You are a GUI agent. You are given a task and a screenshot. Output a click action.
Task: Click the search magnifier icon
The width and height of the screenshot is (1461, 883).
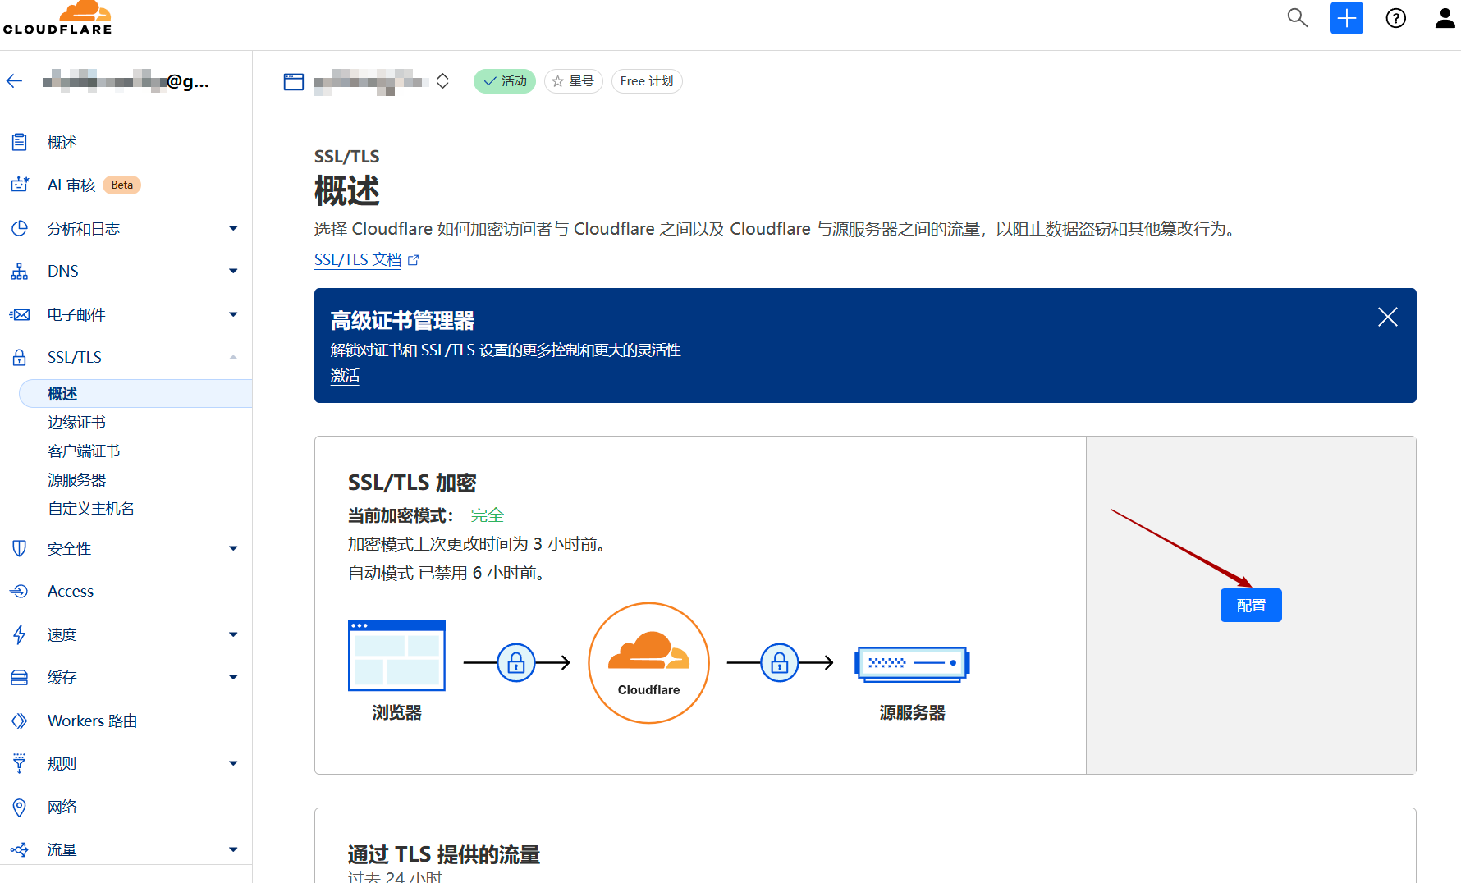1297,18
